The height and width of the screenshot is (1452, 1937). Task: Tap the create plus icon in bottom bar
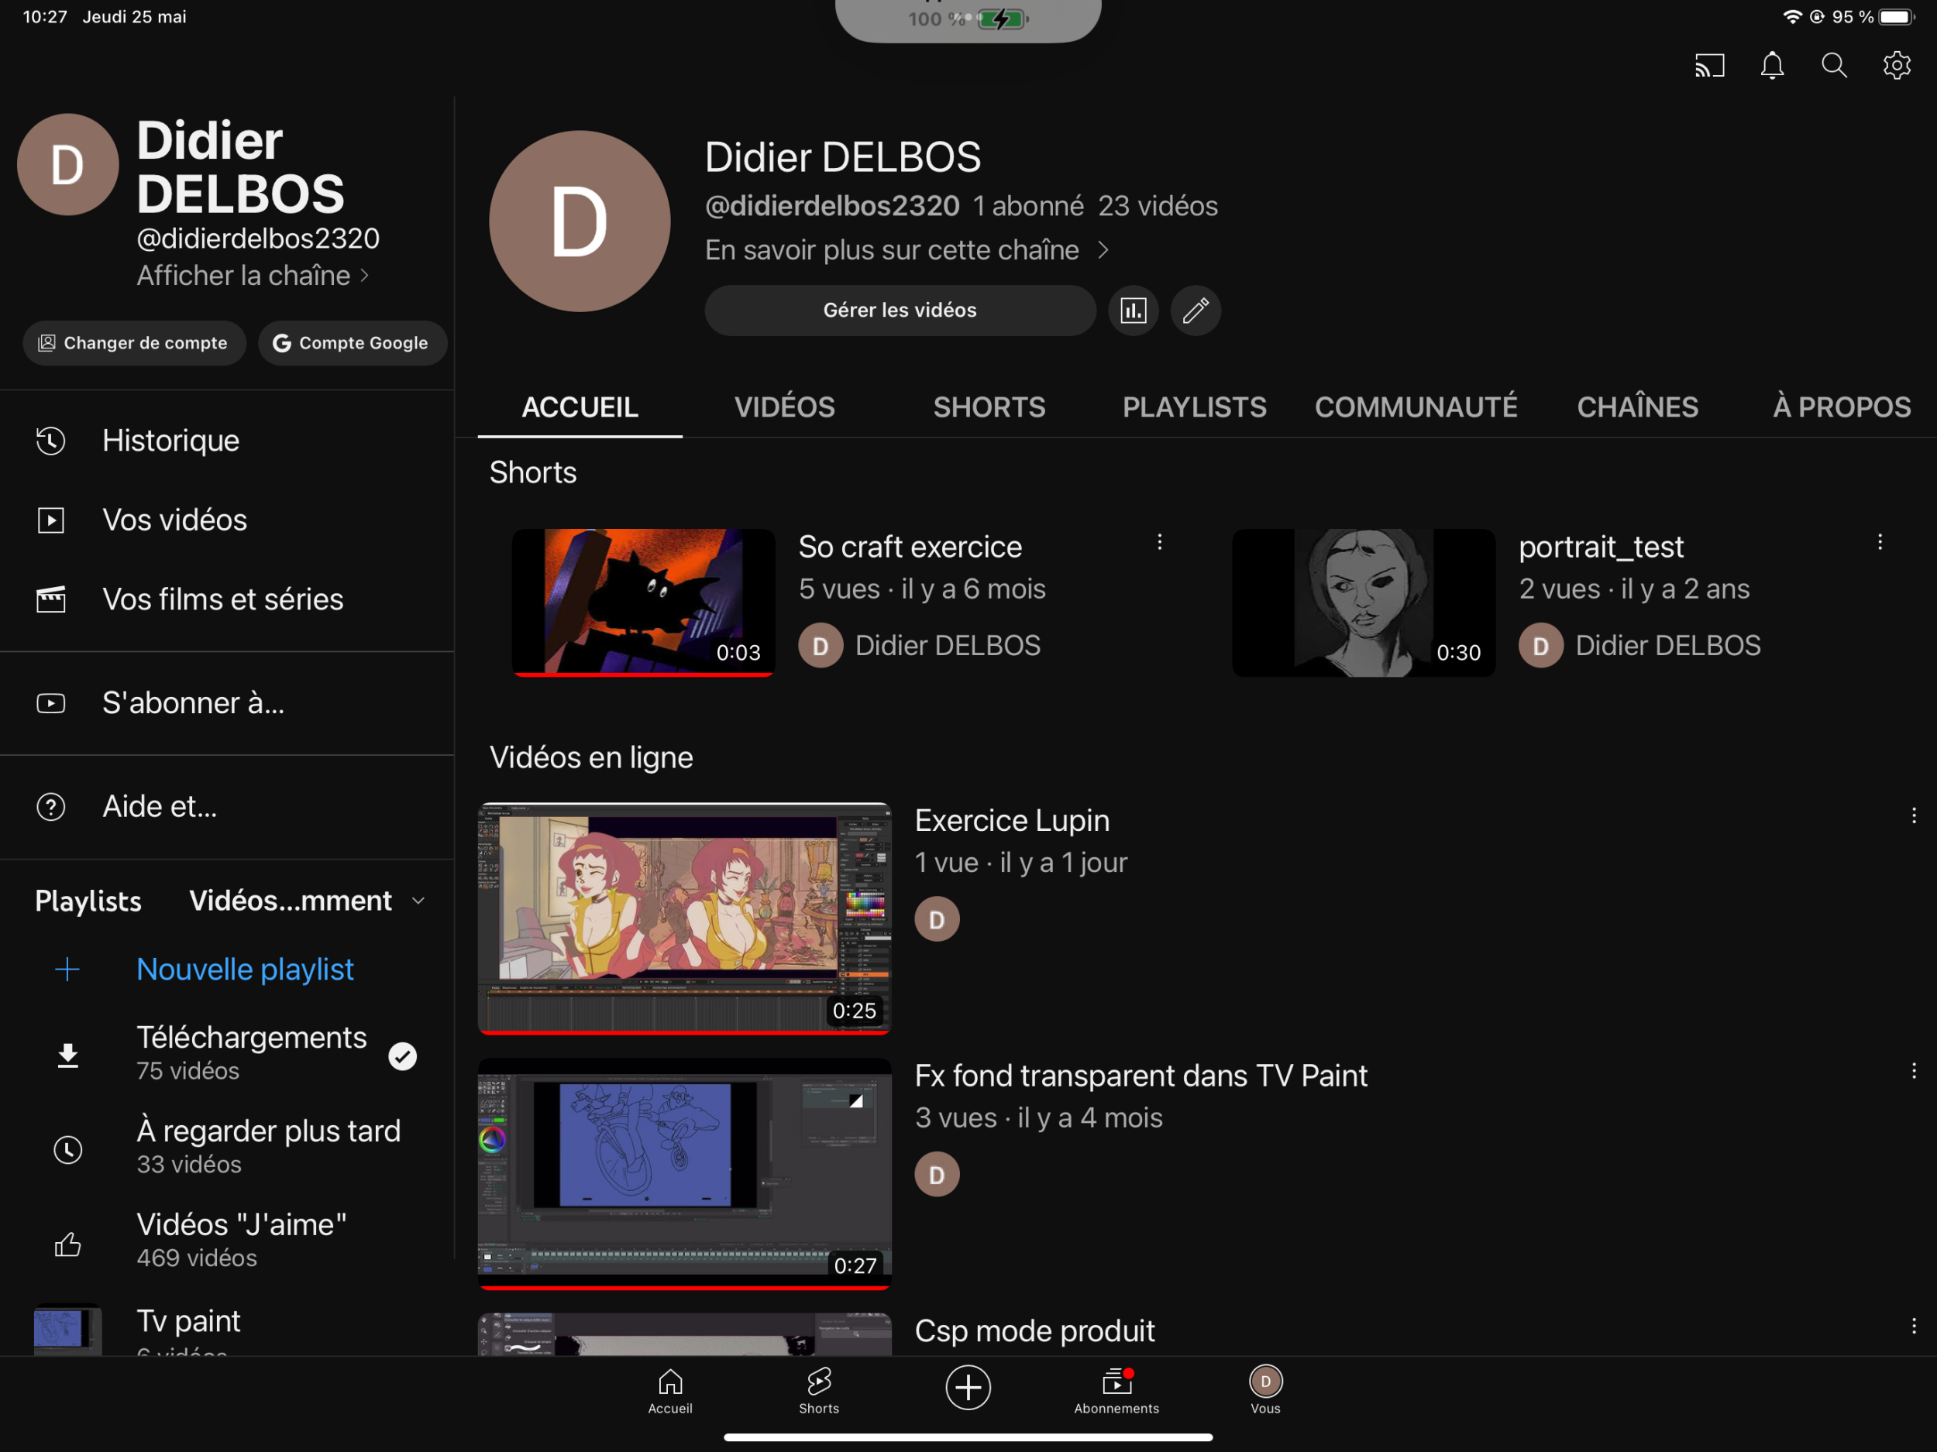(x=968, y=1387)
